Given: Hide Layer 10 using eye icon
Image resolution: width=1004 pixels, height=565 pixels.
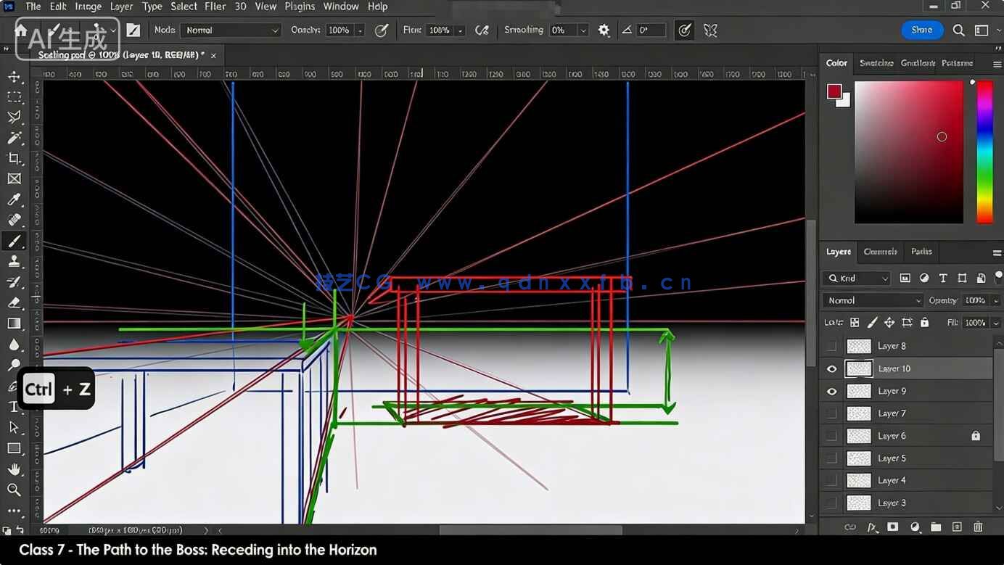Looking at the screenshot, I should click(831, 368).
